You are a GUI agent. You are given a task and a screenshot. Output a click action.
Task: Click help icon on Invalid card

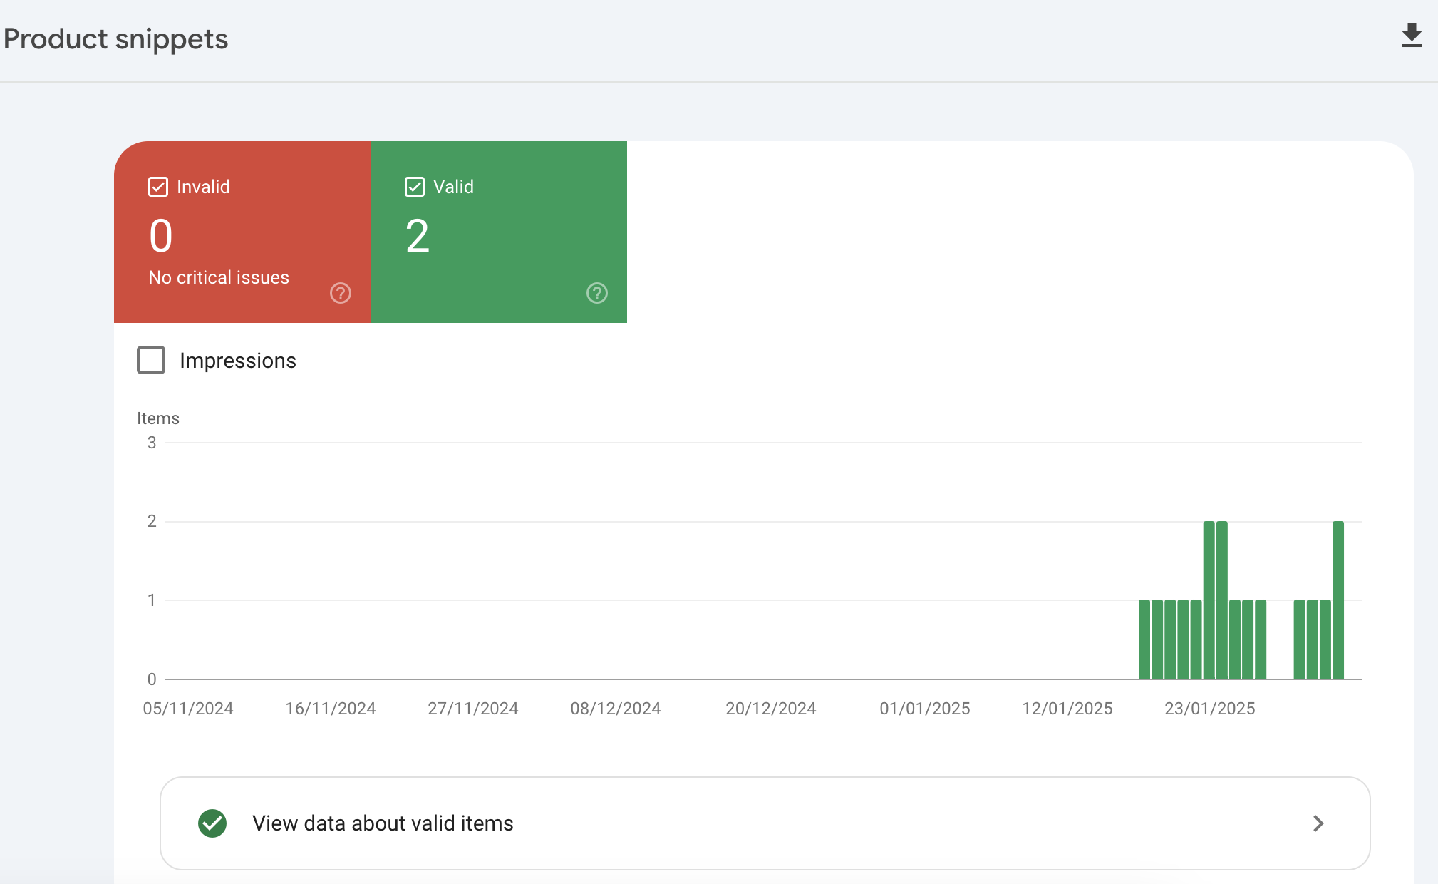[x=340, y=293]
